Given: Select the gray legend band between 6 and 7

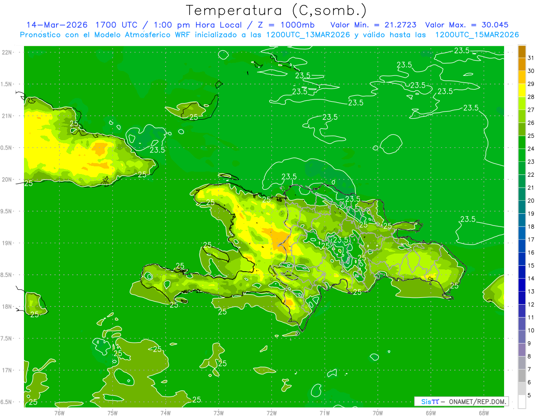Looking at the screenshot, I should click(522, 376).
